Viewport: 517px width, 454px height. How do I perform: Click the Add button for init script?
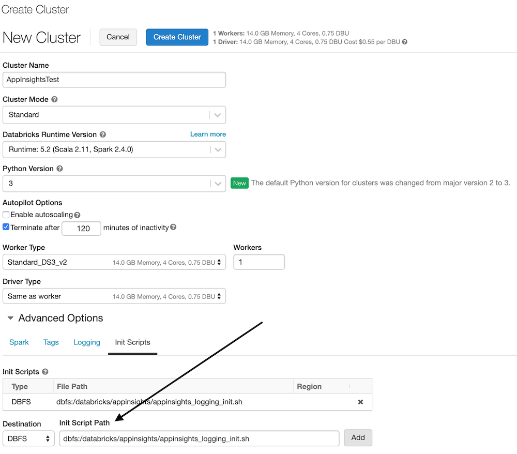pos(358,438)
